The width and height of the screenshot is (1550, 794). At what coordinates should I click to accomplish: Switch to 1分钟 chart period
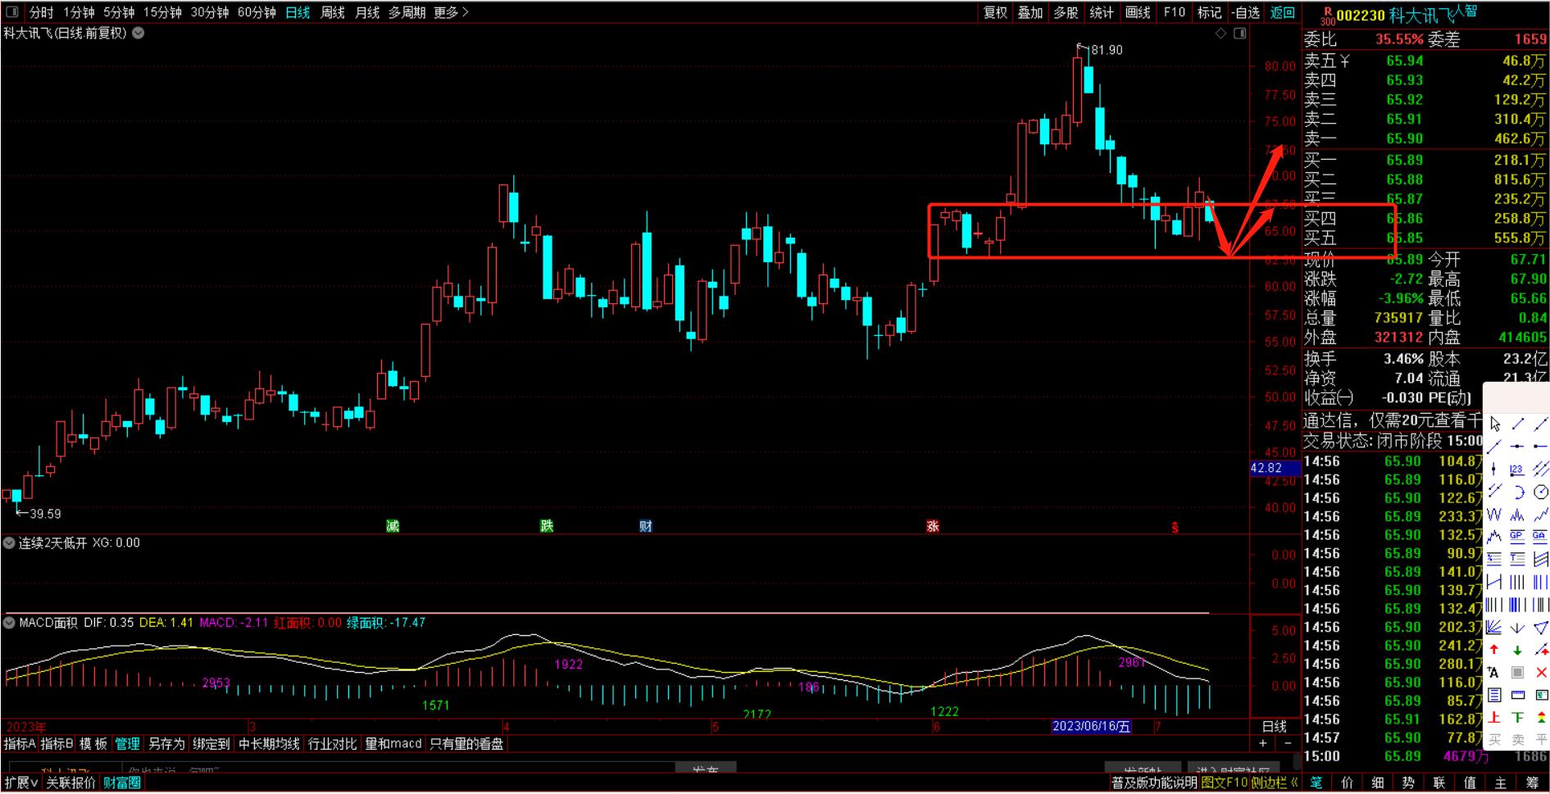click(x=79, y=12)
